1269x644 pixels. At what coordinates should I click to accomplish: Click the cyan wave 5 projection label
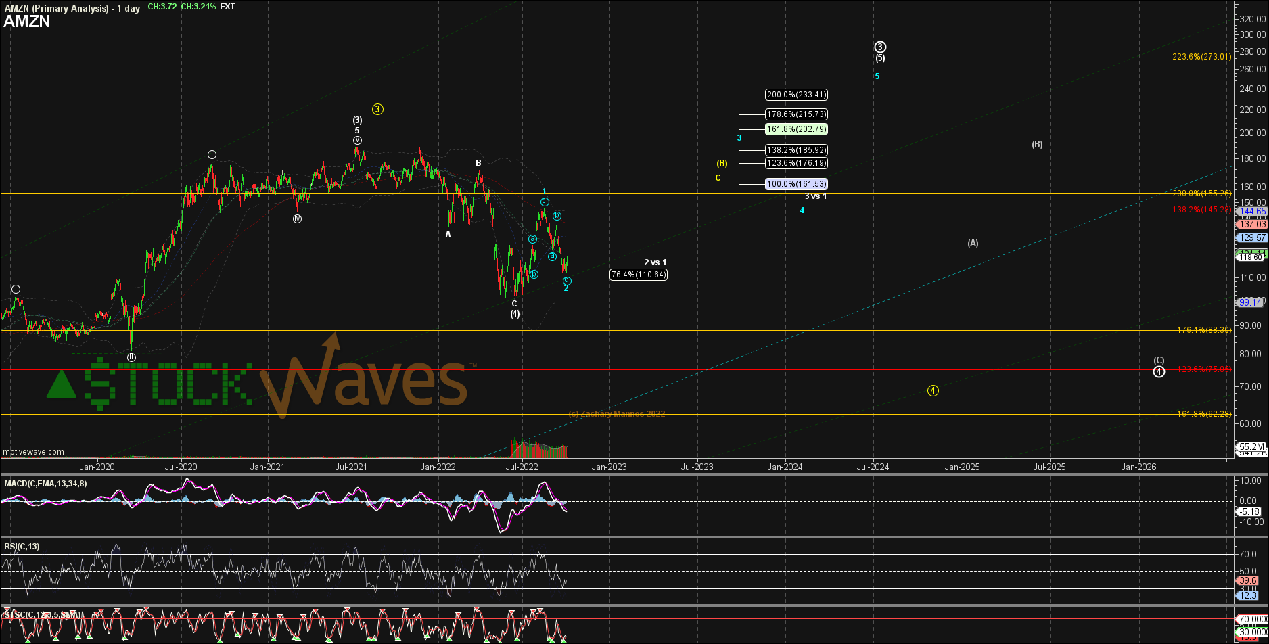[x=877, y=76]
